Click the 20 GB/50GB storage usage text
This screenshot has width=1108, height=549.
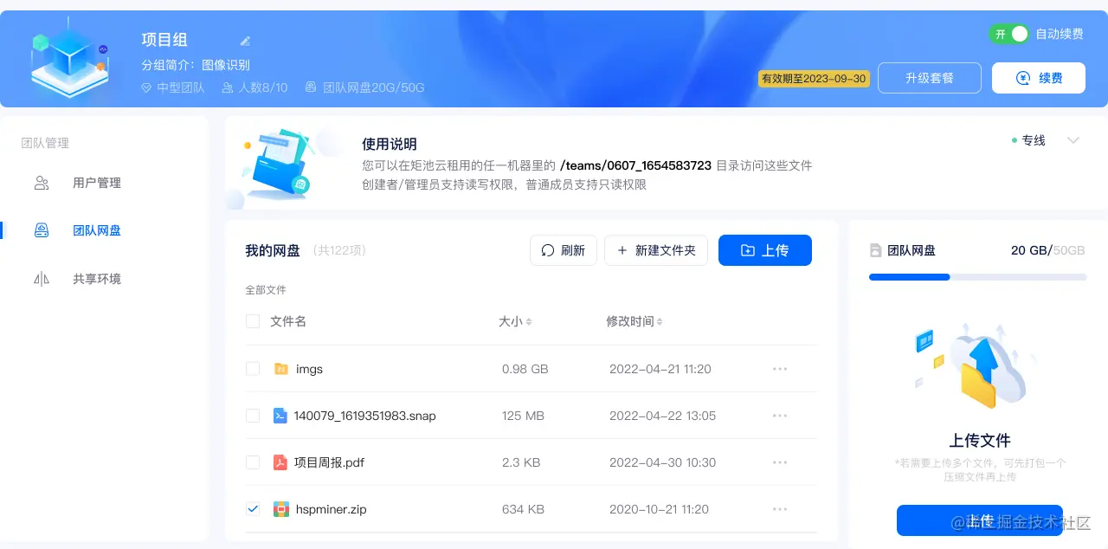[1048, 250]
